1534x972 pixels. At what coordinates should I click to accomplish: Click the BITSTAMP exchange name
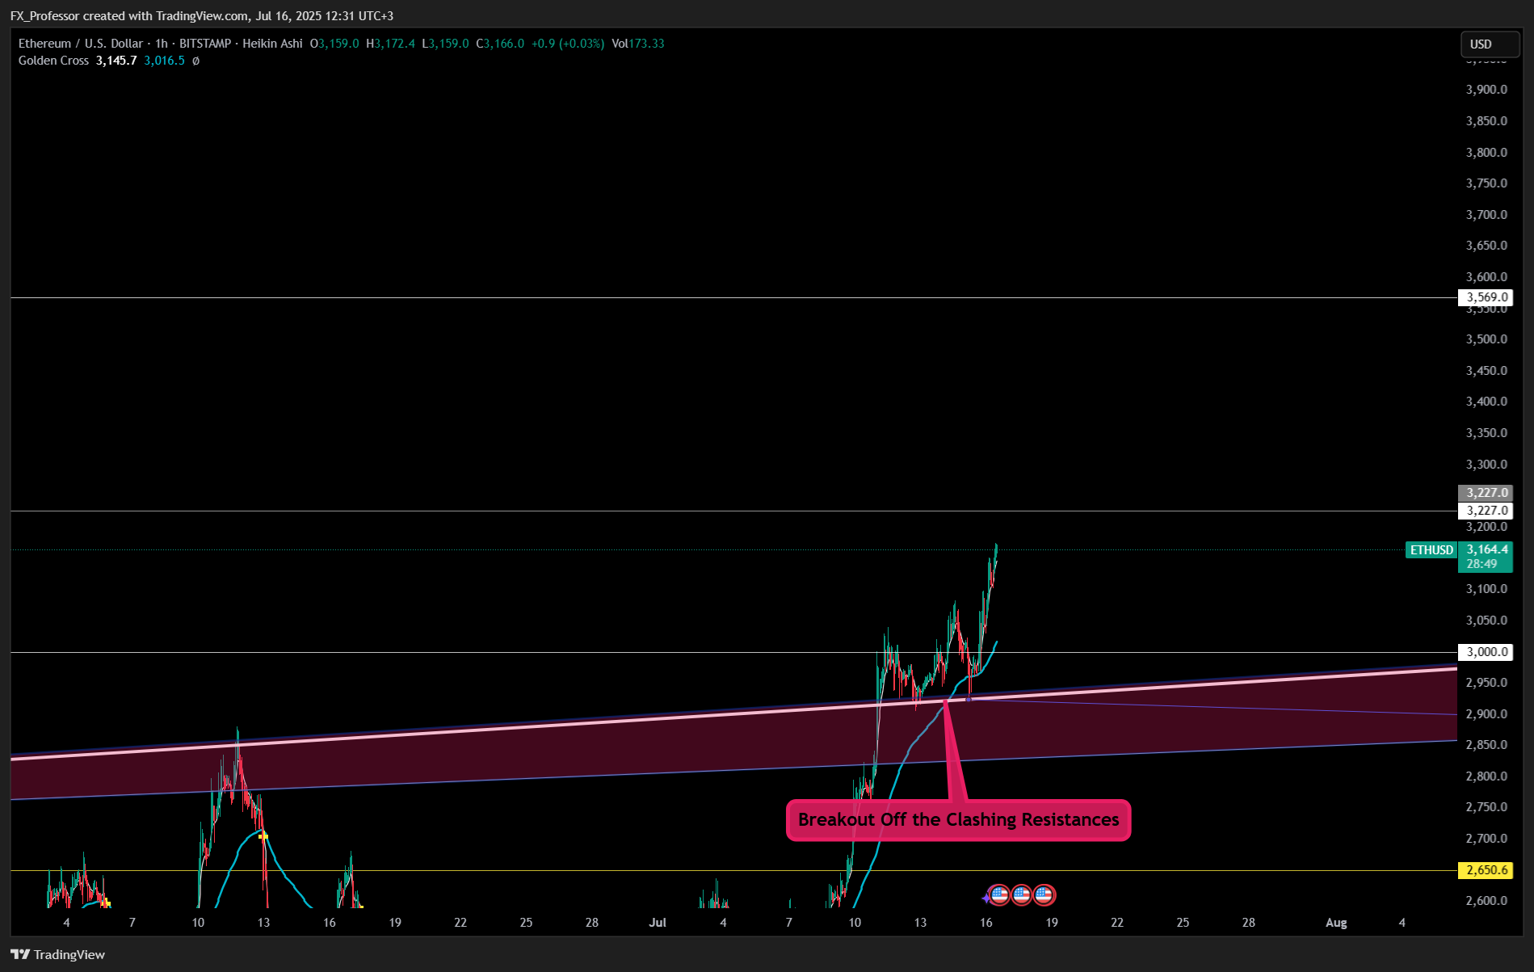click(x=205, y=44)
